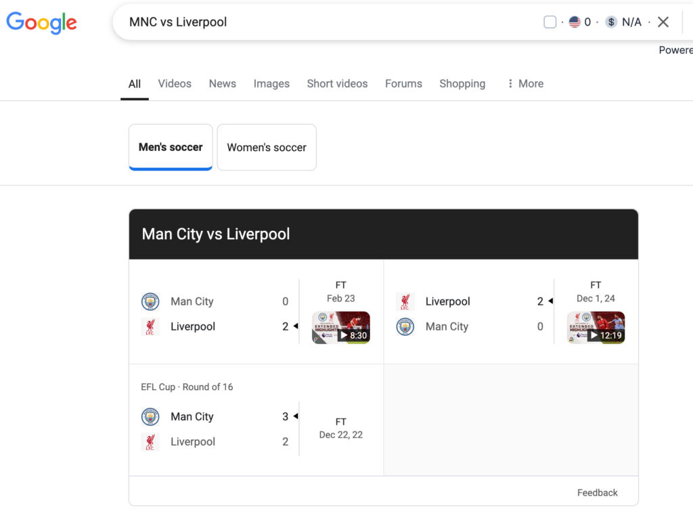Viewport: 693px width, 514px height.
Task: Click the Google logo
Action: [41, 22]
